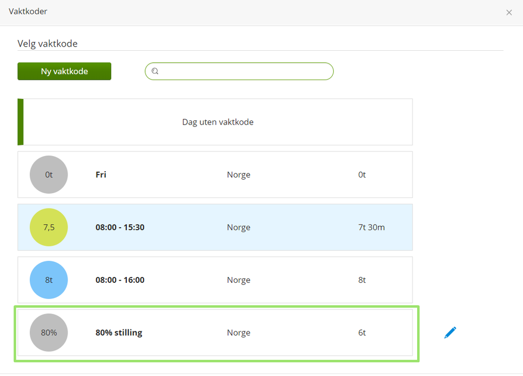This screenshot has width=523, height=376.
Task: Click Norge in the 80% stilling row
Action: click(238, 333)
